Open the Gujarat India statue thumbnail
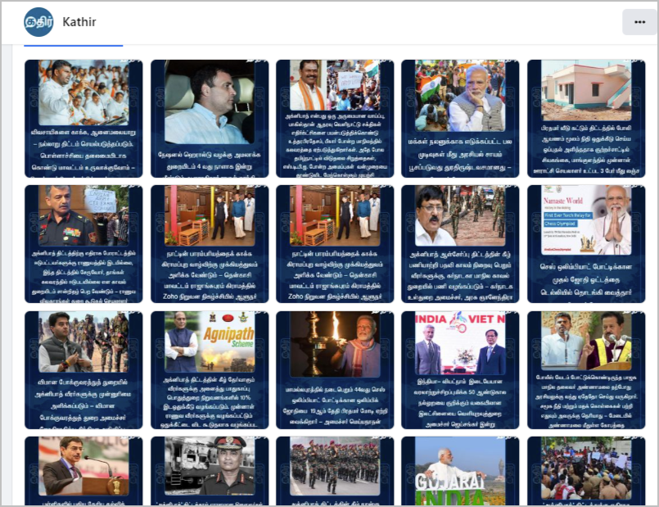Image resolution: width=659 pixels, height=507 pixels. (460, 471)
